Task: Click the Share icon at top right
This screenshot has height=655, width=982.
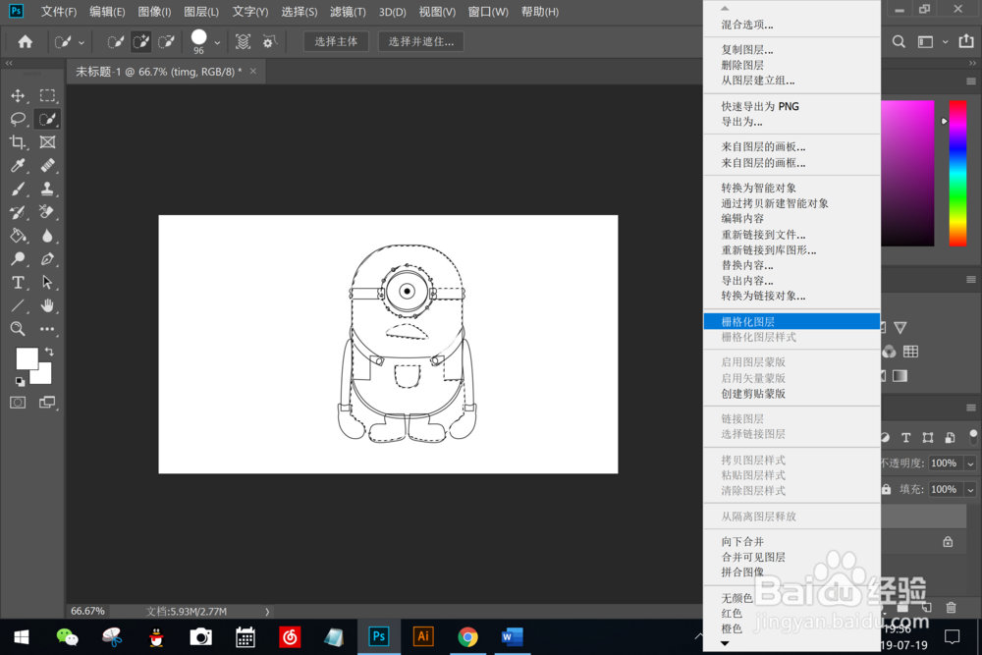Action: pos(966,41)
